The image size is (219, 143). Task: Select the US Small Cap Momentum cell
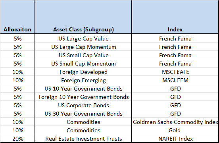(x=83, y=64)
